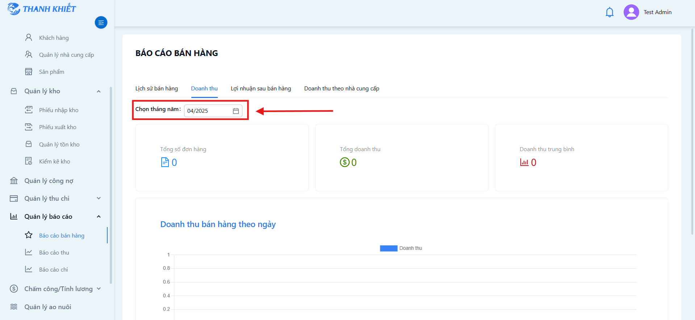The width and height of the screenshot is (695, 320).
Task: Click the Quản lý nhà cung cấp icon
Action: click(x=29, y=54)
